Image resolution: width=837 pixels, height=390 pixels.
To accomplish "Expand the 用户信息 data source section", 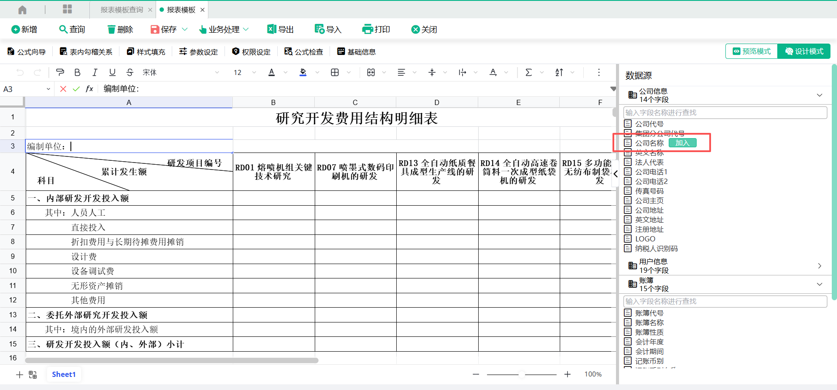I will [x=819, y=266].
